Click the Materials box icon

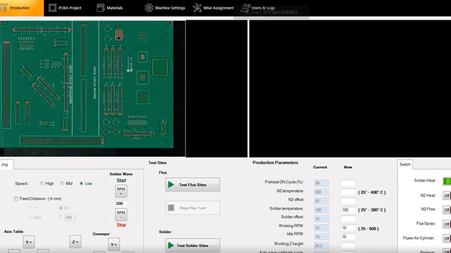101,8
